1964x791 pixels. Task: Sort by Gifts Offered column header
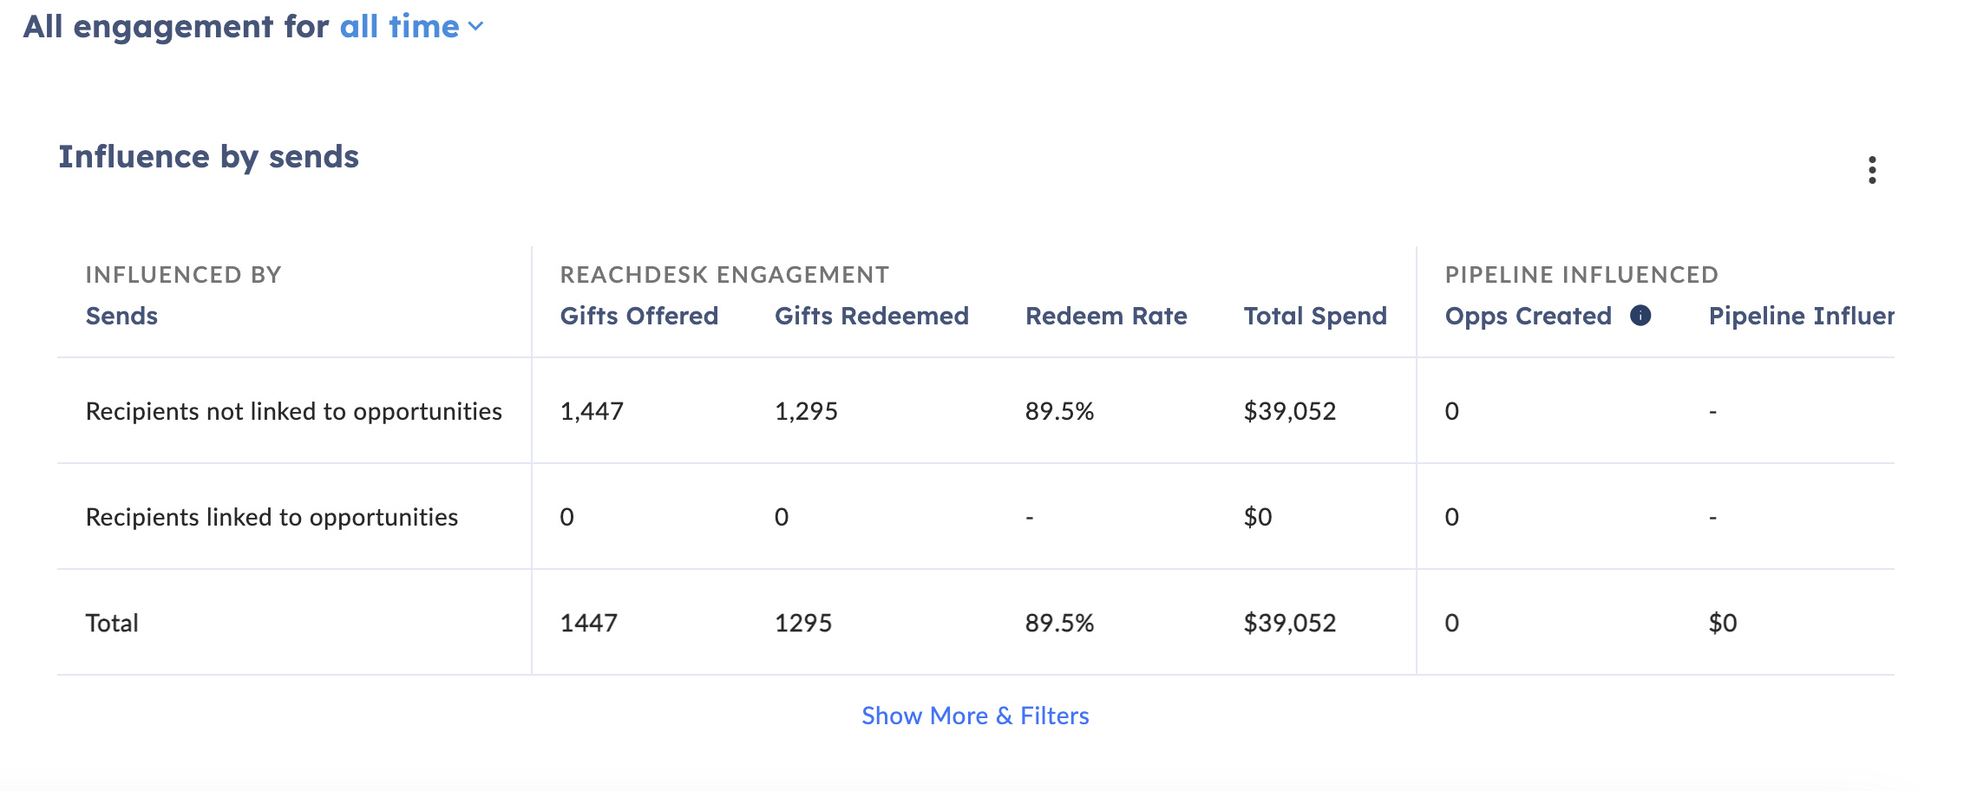[639, 316]
